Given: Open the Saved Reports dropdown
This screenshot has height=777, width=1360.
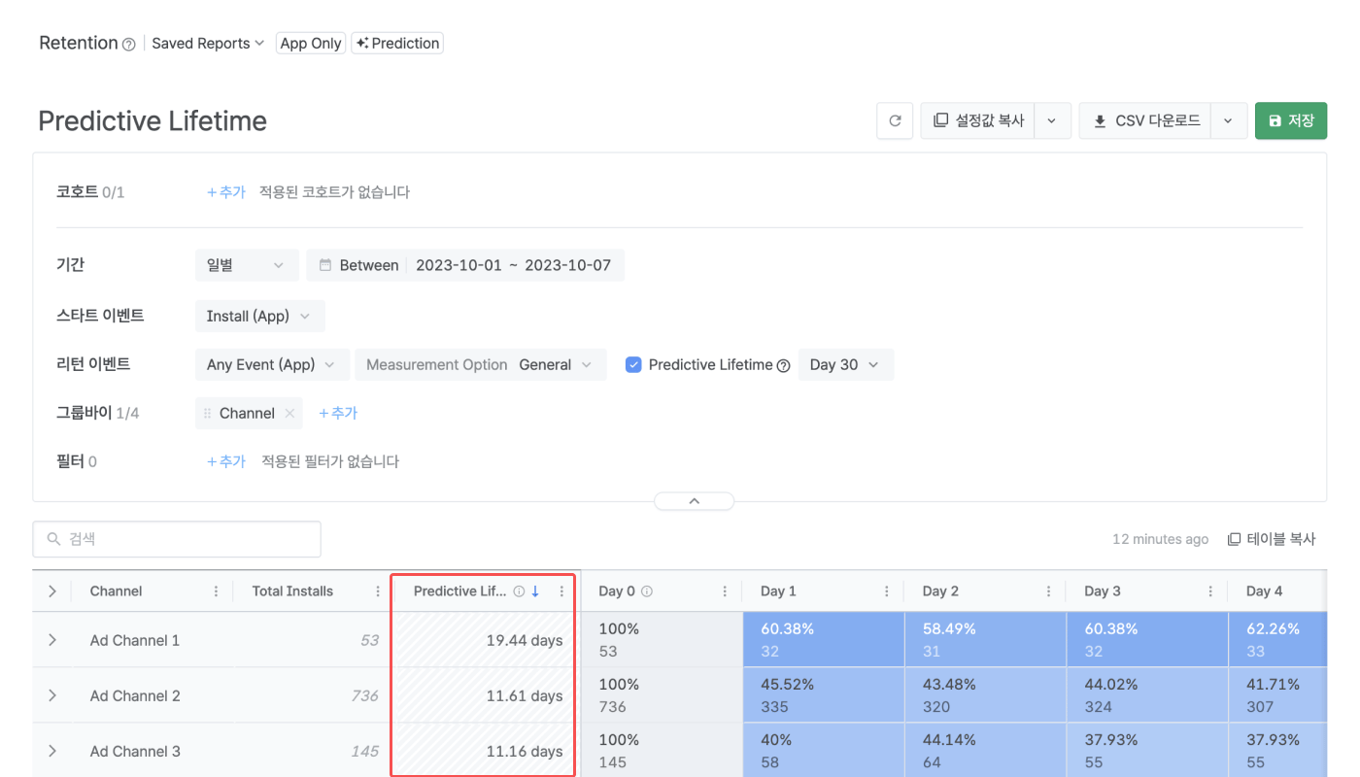Looking at the screenshot, I should point(208,44).
